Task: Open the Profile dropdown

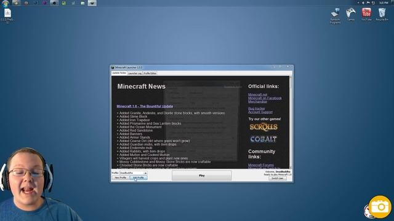Action: pos(133,173)
